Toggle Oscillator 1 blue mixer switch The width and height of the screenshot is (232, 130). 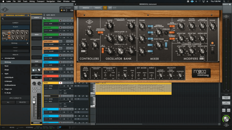coord(150,26)
